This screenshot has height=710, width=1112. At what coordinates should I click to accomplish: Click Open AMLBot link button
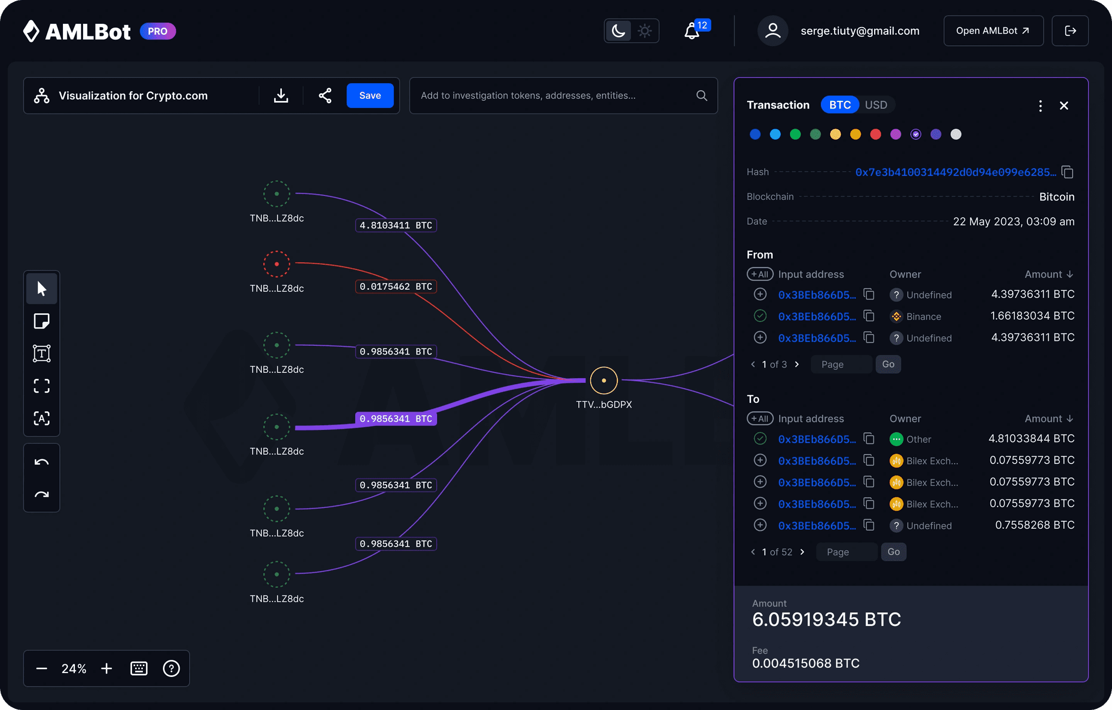point(993,31)
